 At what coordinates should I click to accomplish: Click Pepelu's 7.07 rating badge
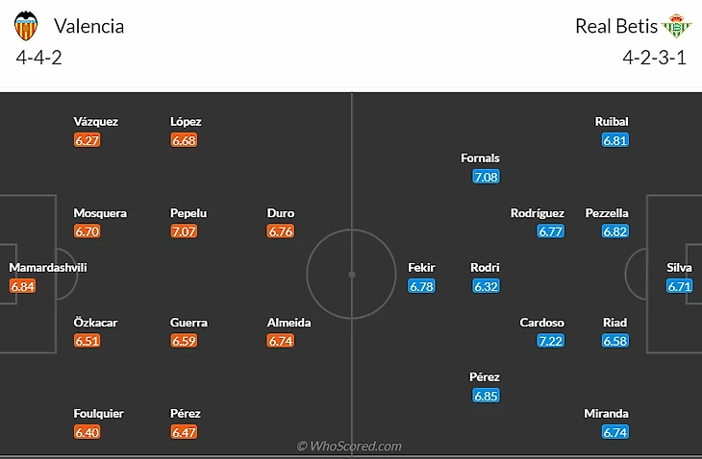(x=184, y=231)
